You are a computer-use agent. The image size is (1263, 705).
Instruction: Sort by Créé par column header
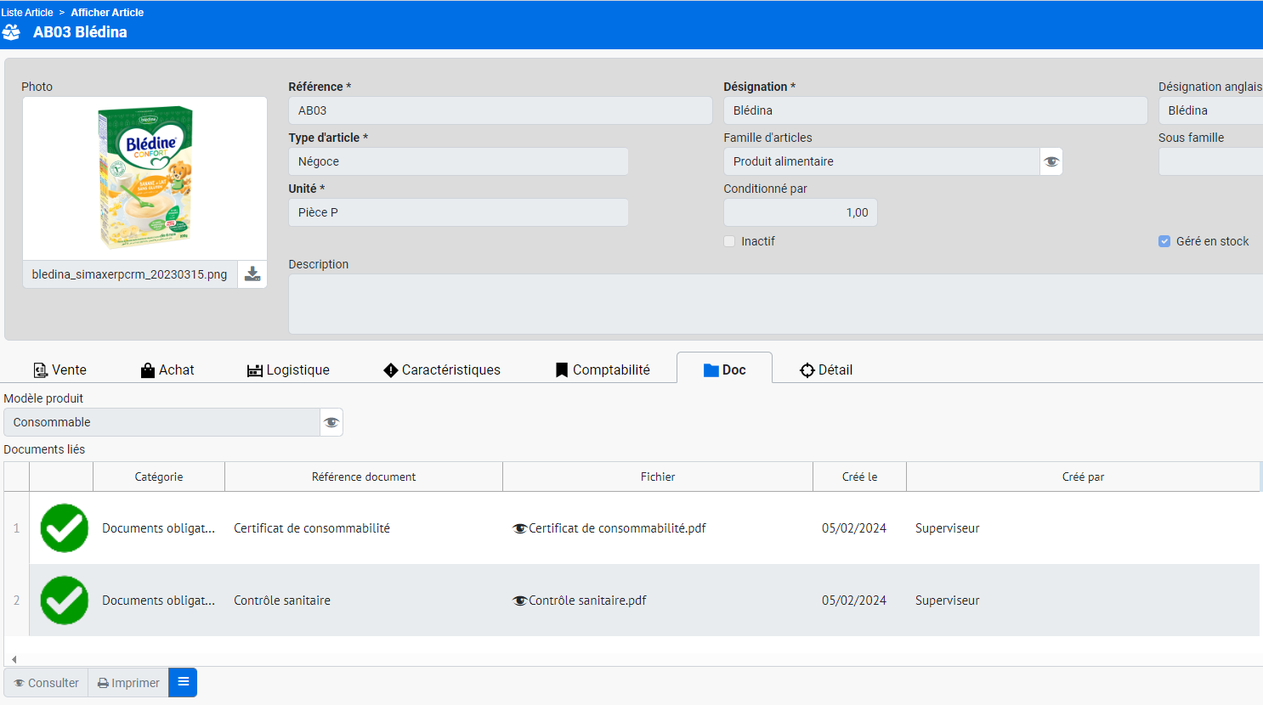coord(1083,477)
